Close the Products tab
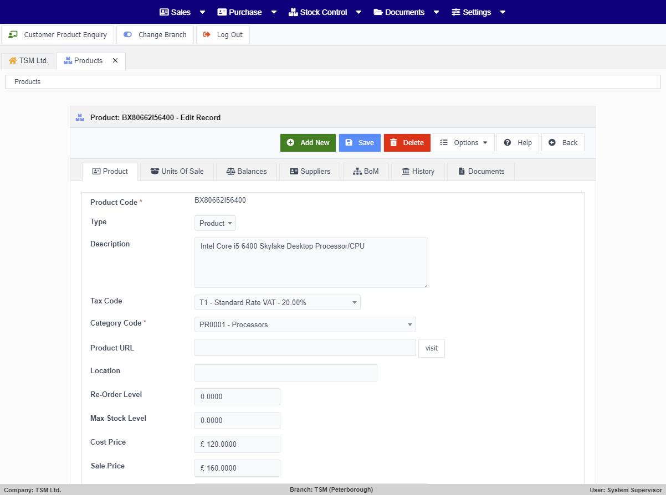 [x=115, y=60]
